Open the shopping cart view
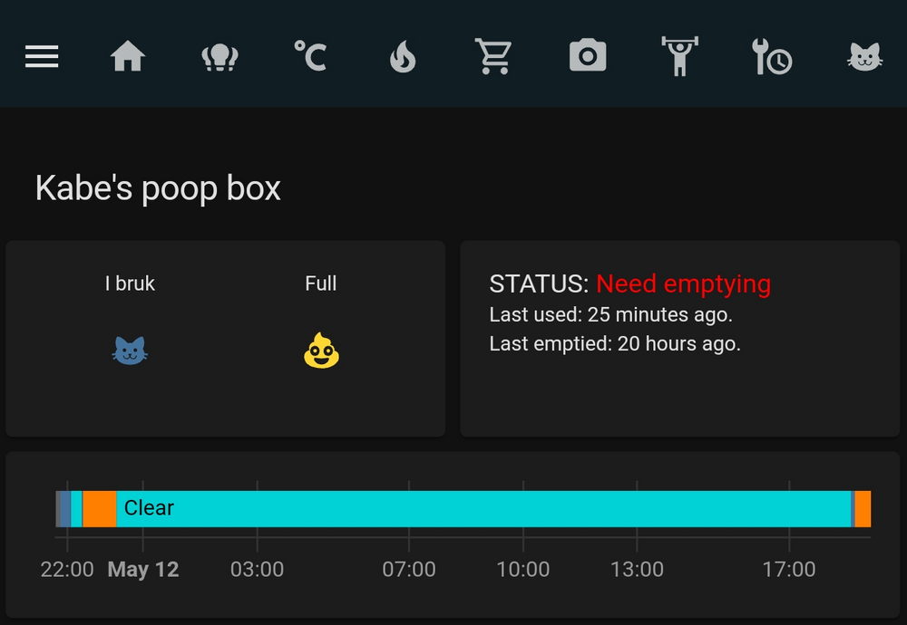907x625 pixels. coord(493,57)
